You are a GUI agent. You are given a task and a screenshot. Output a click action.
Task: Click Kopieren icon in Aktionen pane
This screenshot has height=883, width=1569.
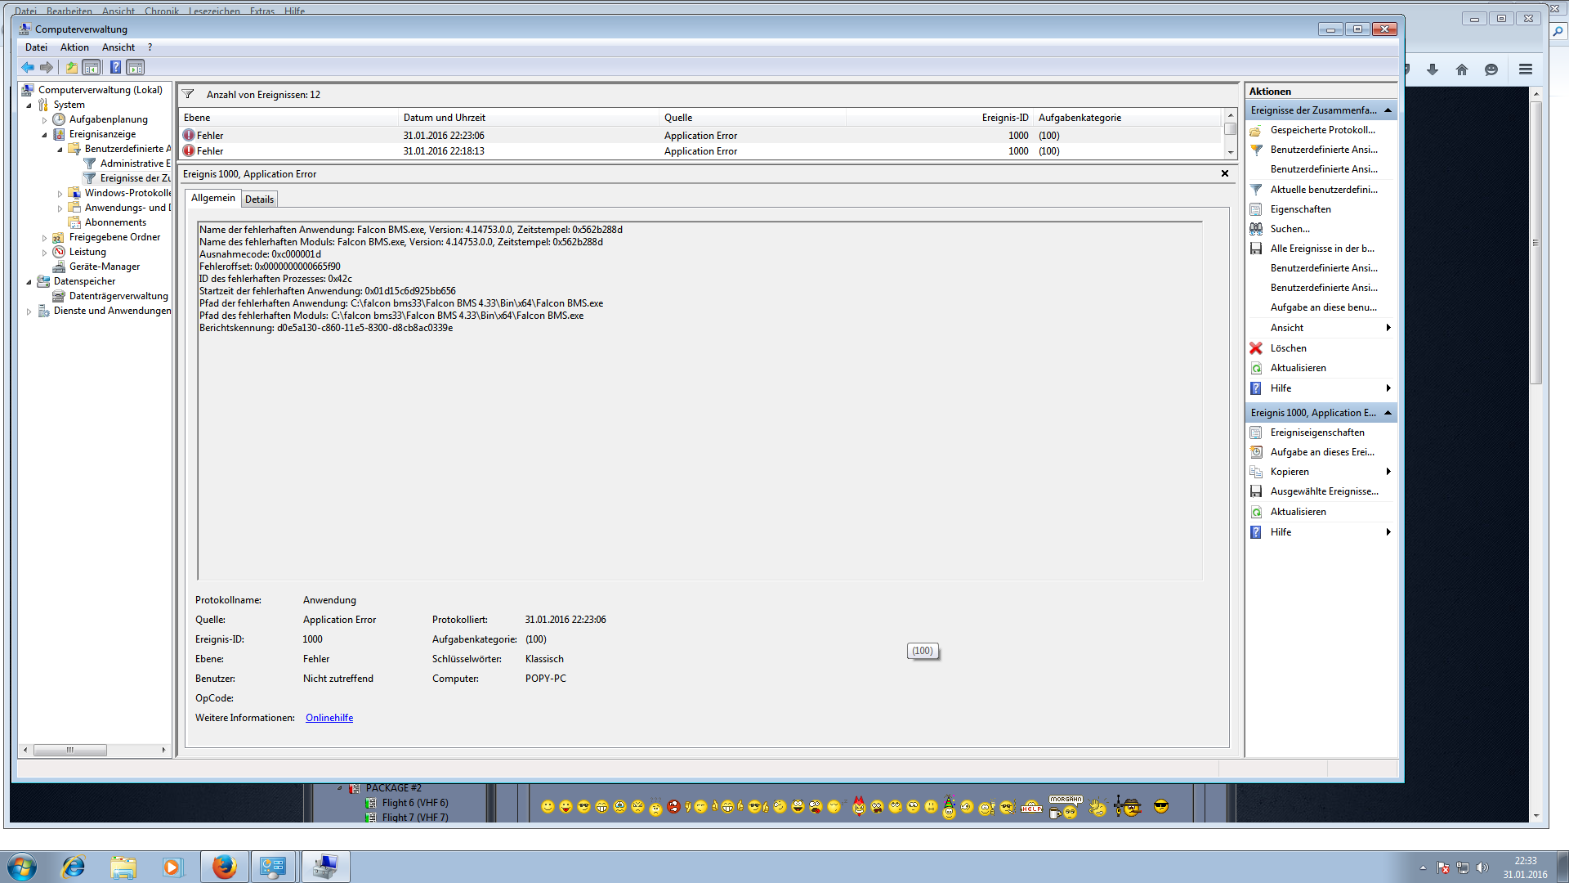[1256, 472]
